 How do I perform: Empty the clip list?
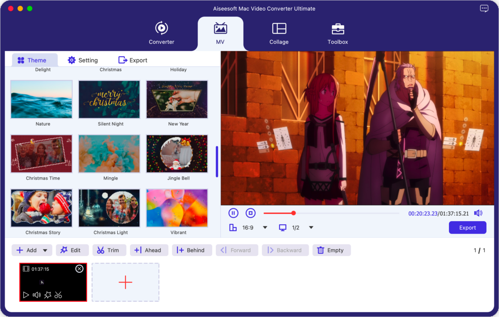[x=332, y=250]
